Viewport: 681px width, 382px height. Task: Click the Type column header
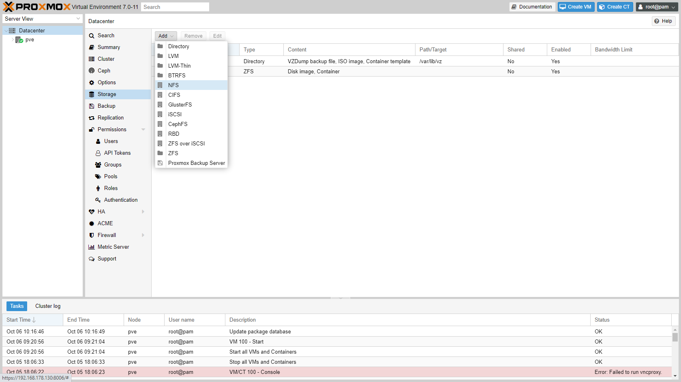[x=261, y=50]
